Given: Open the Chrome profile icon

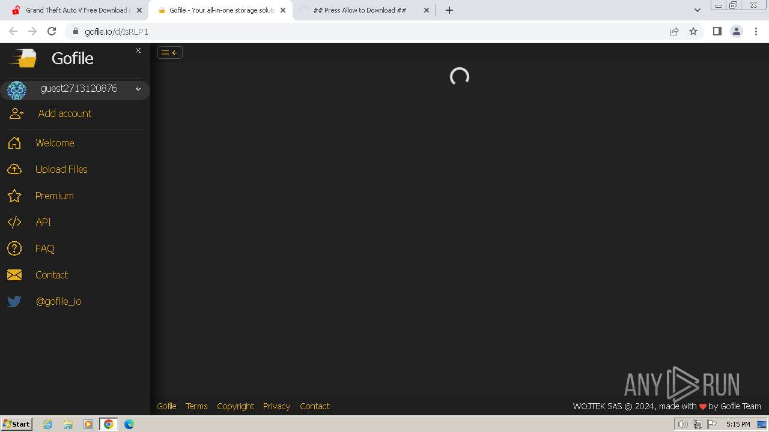Looking at the screenshot, I should point(737,32).
